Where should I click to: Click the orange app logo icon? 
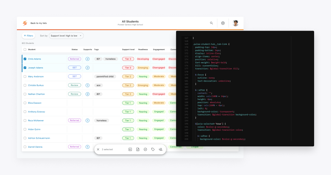[25, 23]
